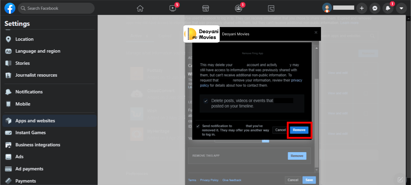
Task: Close the remove app dialog with X
Action: coord(316,32)
